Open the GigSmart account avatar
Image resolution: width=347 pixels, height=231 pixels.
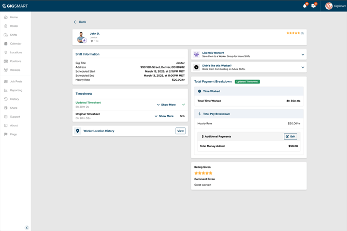click(329, 6)
